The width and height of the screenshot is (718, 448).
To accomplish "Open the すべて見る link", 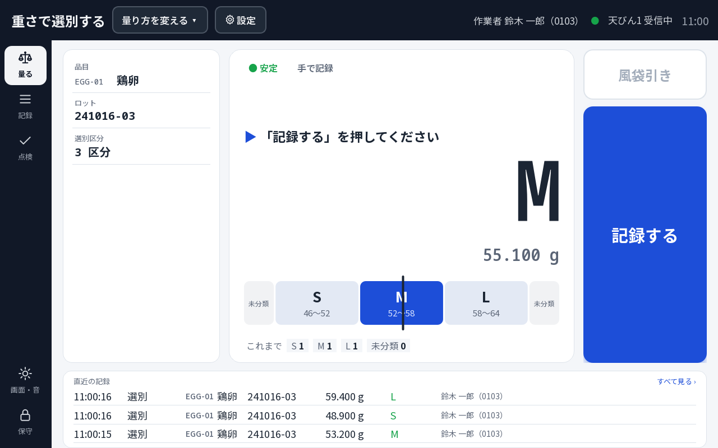I will 676,381.
